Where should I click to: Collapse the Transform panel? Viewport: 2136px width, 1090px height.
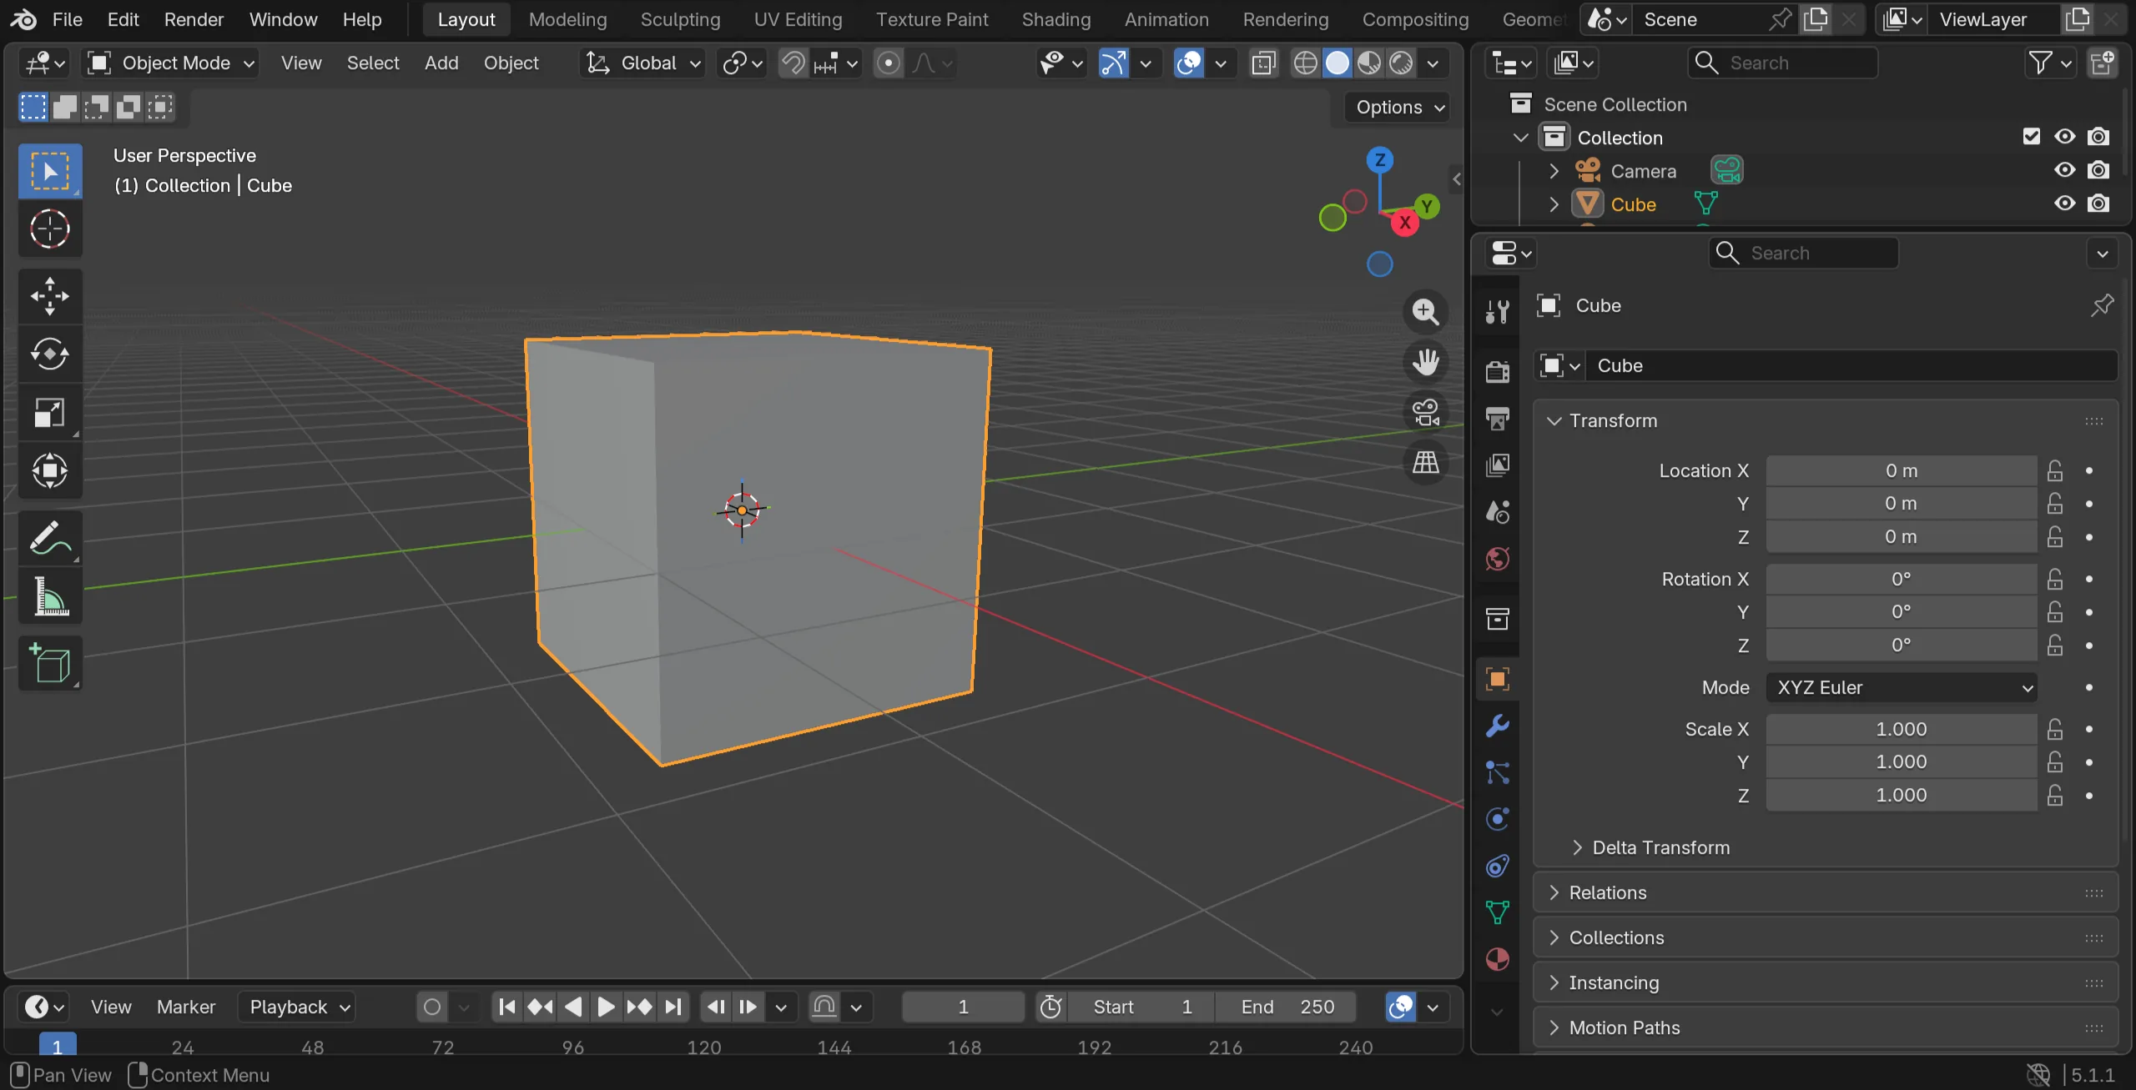tap(1826, 421)
